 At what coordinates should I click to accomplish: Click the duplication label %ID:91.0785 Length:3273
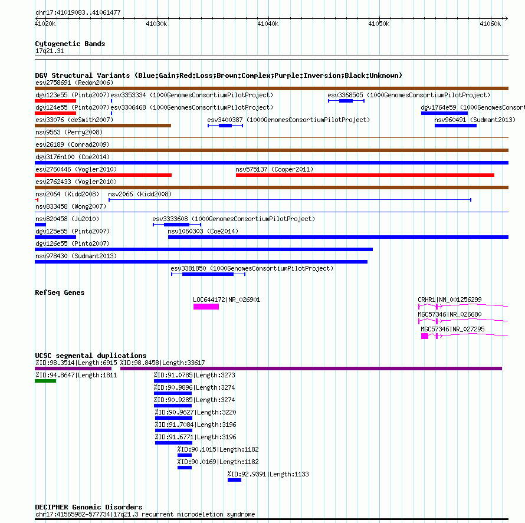click(195, 375)
